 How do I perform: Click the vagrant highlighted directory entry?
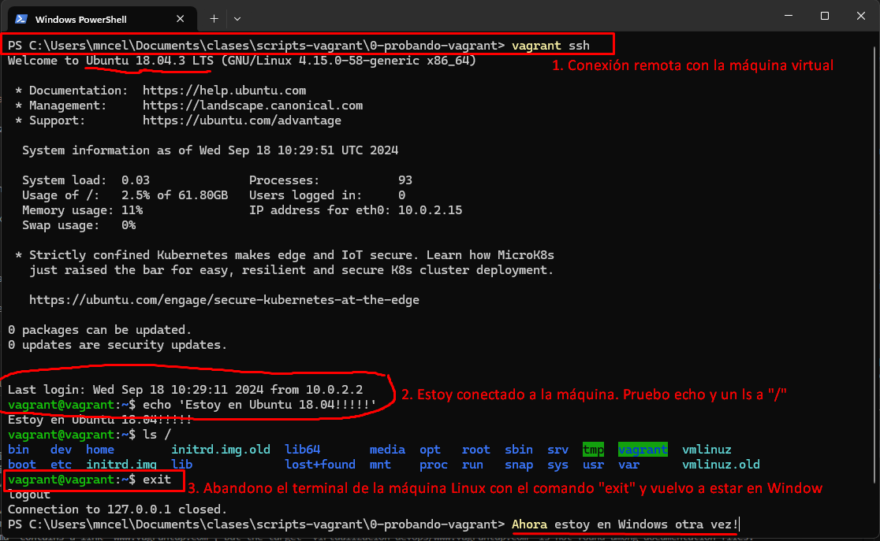point(643,449)
